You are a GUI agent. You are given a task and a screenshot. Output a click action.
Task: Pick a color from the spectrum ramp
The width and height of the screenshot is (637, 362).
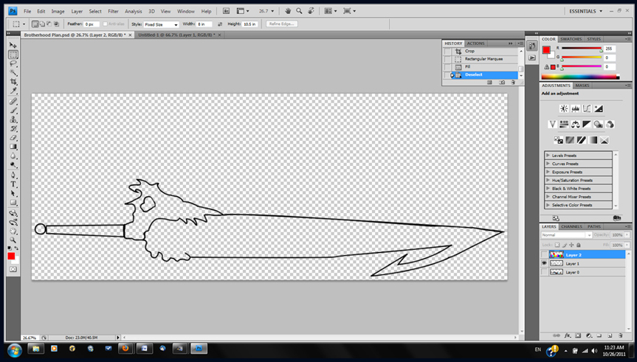point(580,77)
